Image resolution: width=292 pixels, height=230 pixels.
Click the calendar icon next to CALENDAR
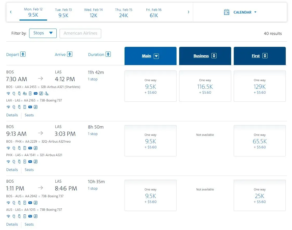pos(226,12)
